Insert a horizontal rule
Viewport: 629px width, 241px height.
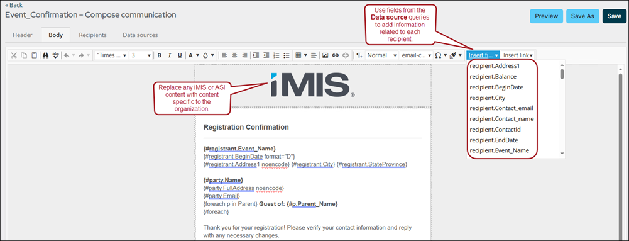coord(314,55)
